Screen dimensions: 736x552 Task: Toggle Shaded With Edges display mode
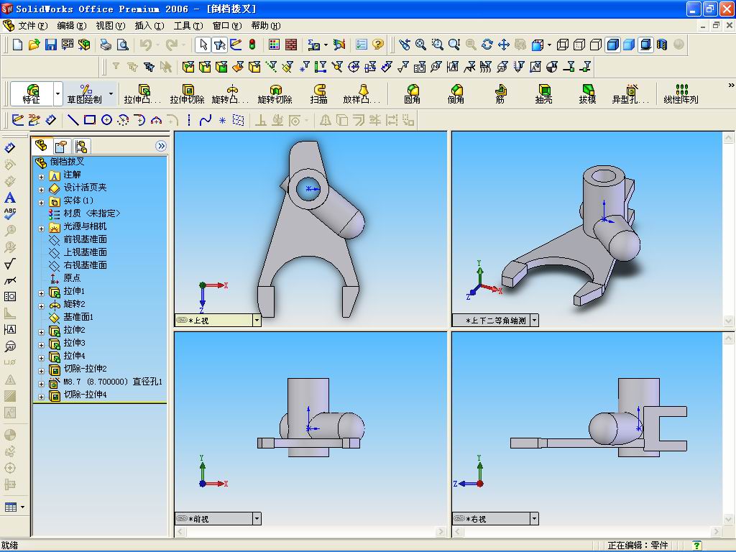click(x=612, y=45)
